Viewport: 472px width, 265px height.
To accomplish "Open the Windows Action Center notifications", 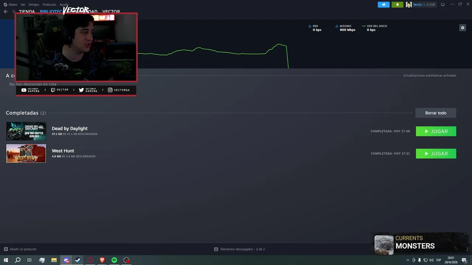I will click(x=464, y=260).
